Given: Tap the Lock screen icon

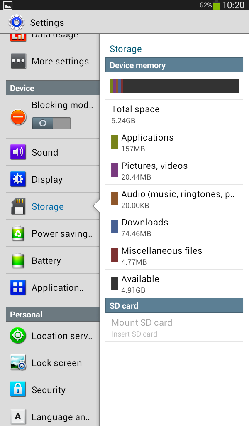Looking at the screenshot, I should (18, 363).
